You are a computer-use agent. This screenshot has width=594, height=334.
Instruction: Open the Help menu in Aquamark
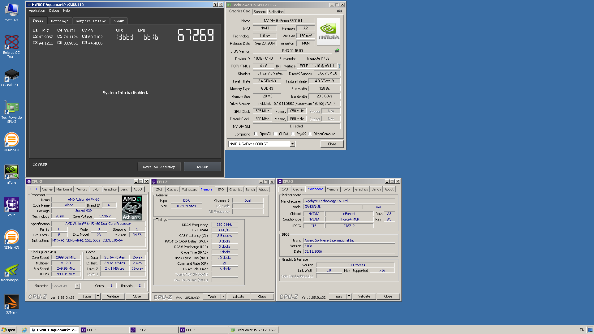tap(66, 11)
